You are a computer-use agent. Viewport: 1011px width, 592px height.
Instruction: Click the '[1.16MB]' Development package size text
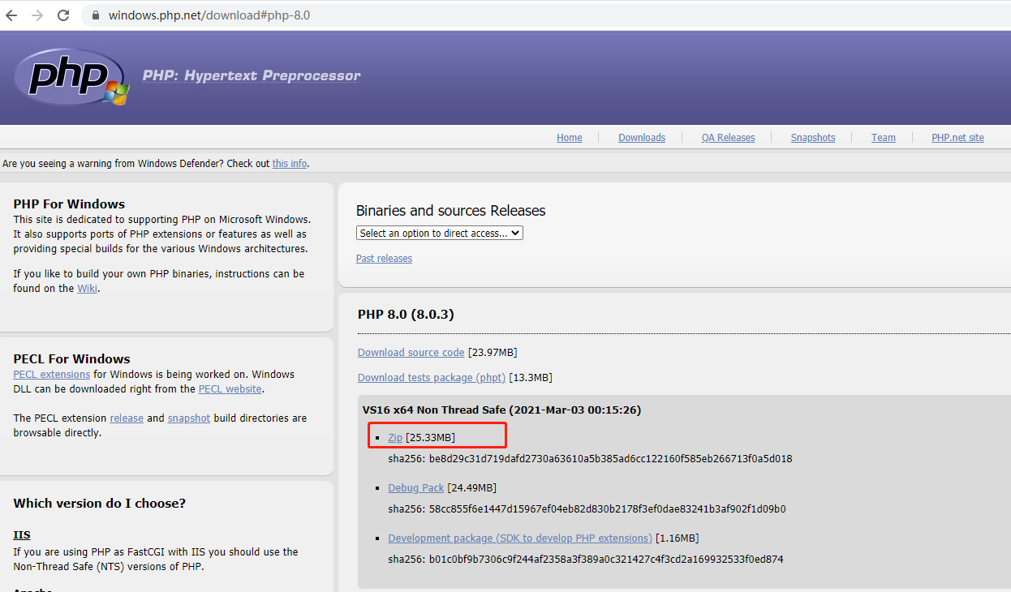pyautogui.click(x=678, y=538)
